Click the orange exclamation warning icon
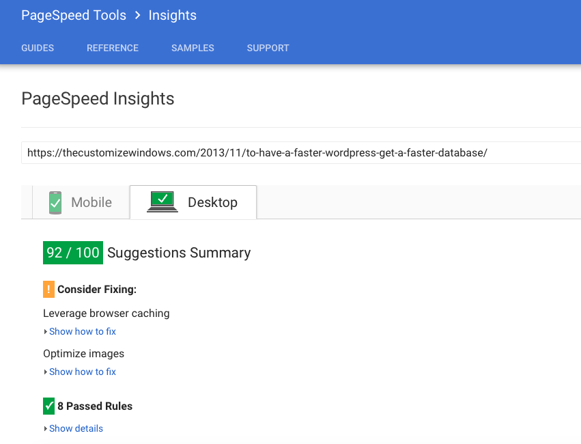Screen dimensions: 581x444 [x=48, y=289]
